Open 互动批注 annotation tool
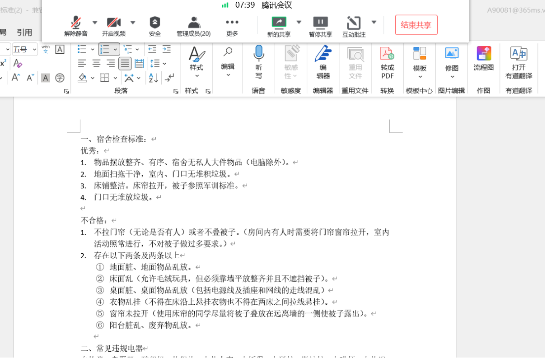Viewport: 547px width, 358px height. point(354,26)
